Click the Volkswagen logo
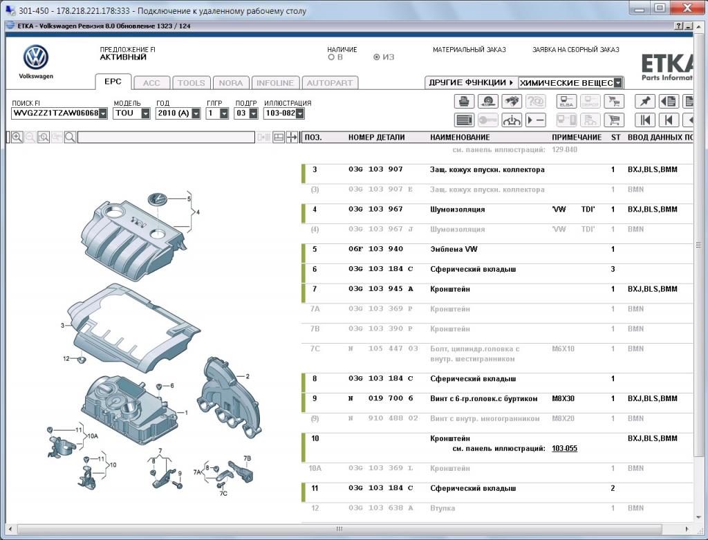The width and height of the screenshot is (708, 540). point(36,57)
